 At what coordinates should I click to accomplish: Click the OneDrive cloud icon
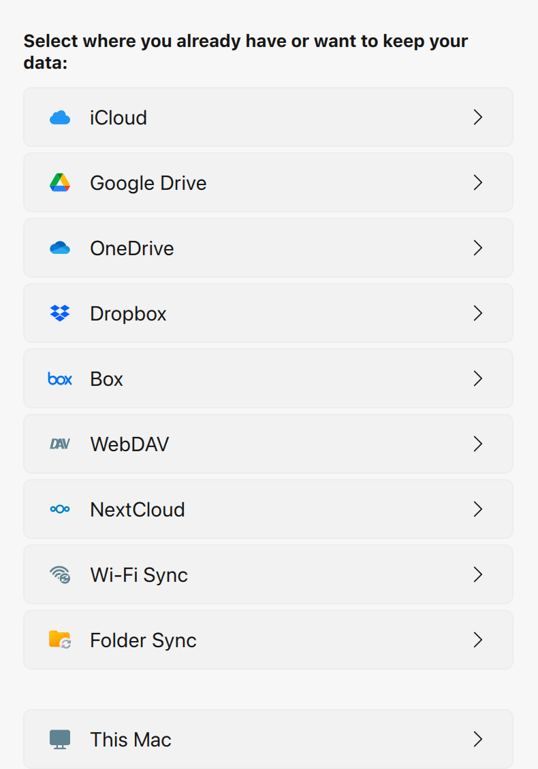(x=60, y=248)
